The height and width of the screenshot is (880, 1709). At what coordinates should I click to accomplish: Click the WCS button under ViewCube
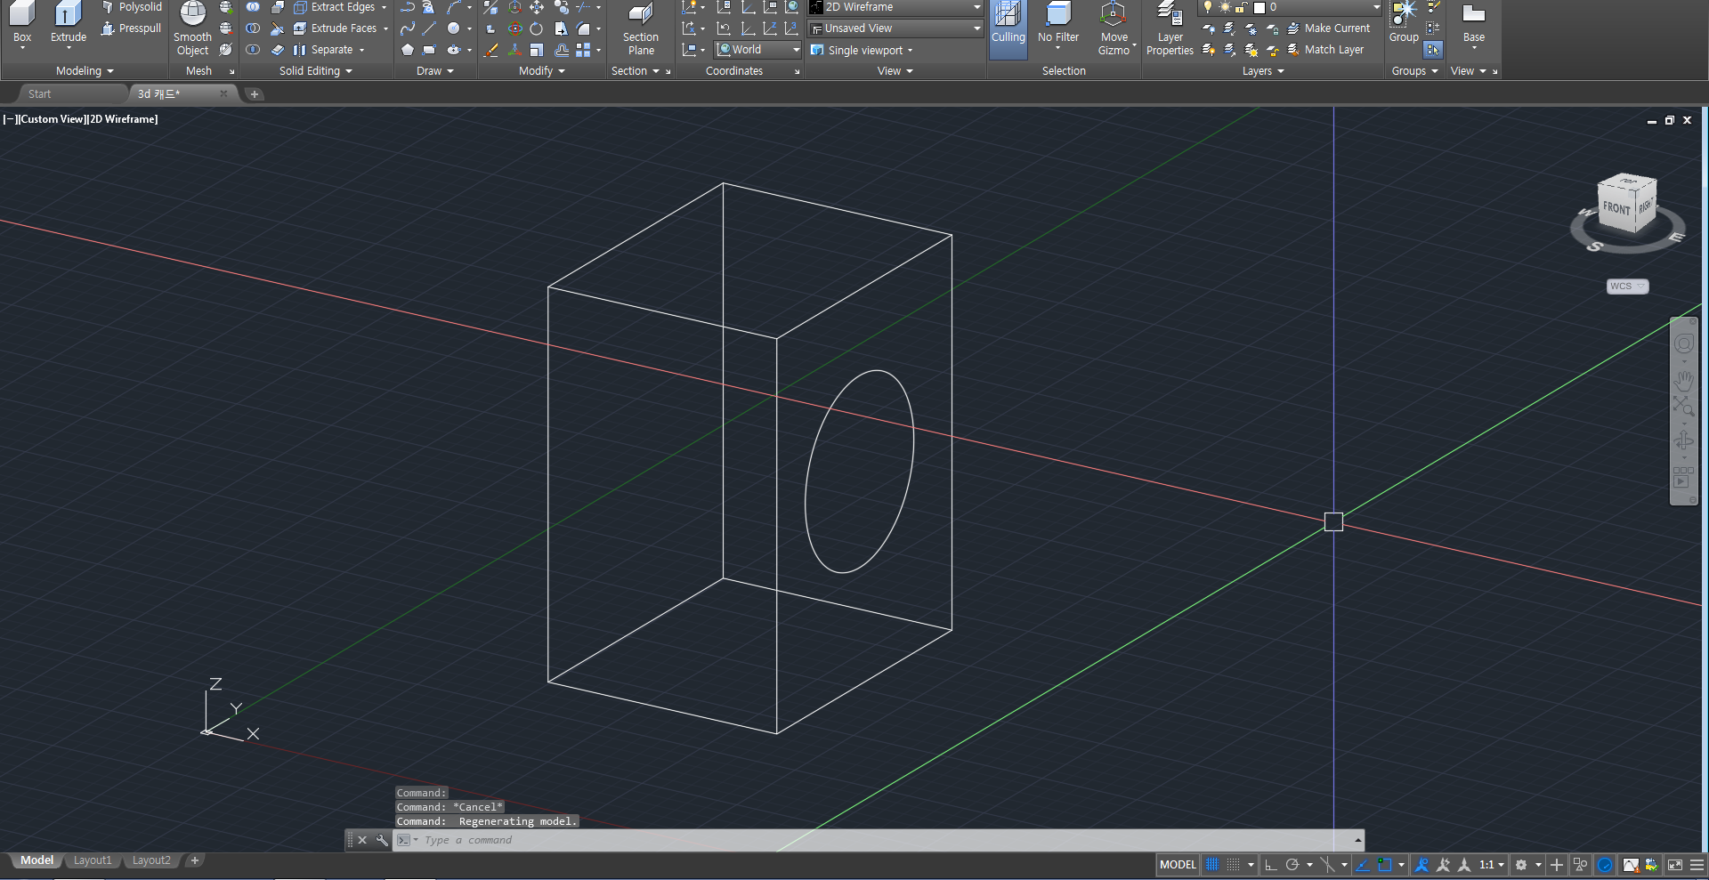point(1627,287)
